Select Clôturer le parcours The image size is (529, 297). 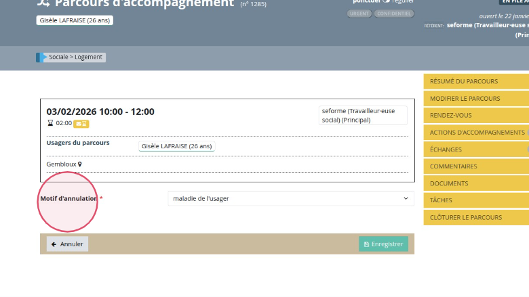coord(475,217)
